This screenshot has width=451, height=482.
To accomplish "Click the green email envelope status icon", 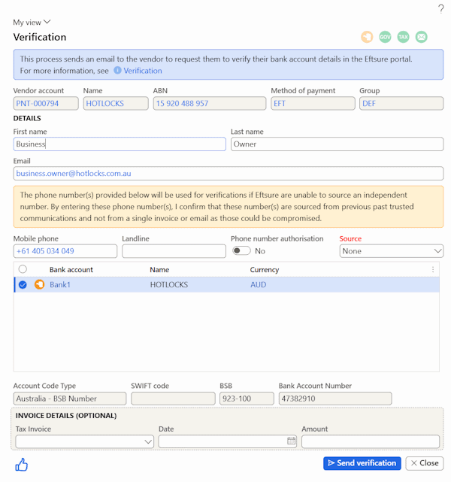I will pos(422,37).
